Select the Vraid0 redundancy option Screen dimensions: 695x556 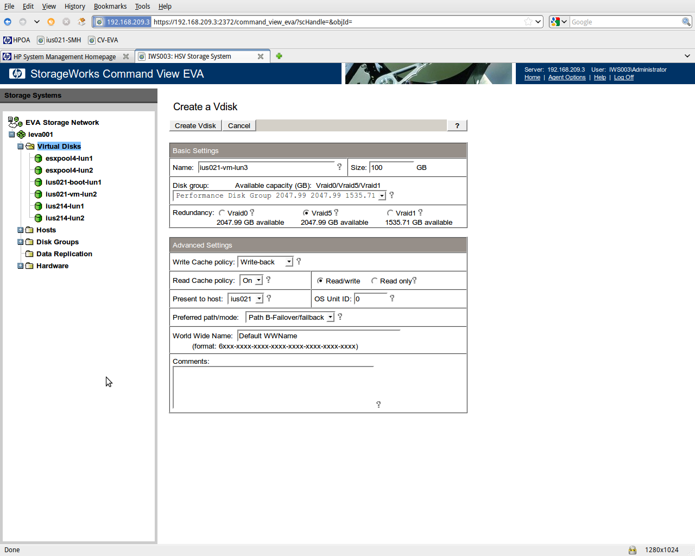[222, 213]
